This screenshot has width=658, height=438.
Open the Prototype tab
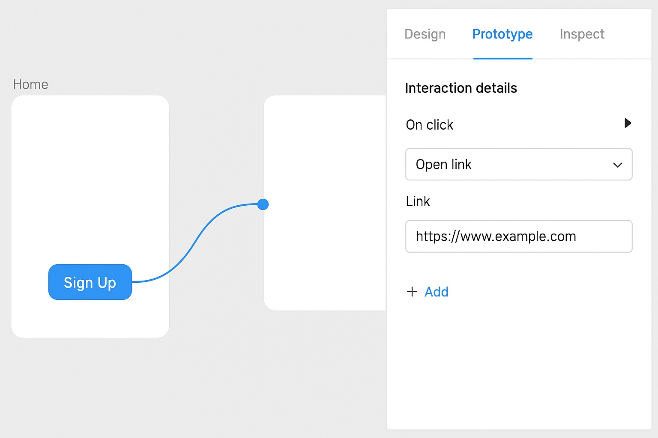click(502, 34)
